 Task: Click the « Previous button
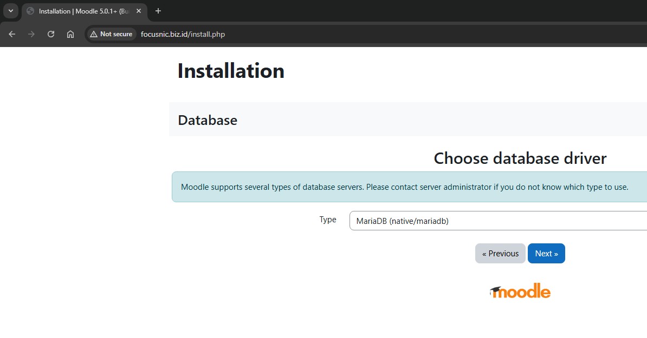(500, 254)
